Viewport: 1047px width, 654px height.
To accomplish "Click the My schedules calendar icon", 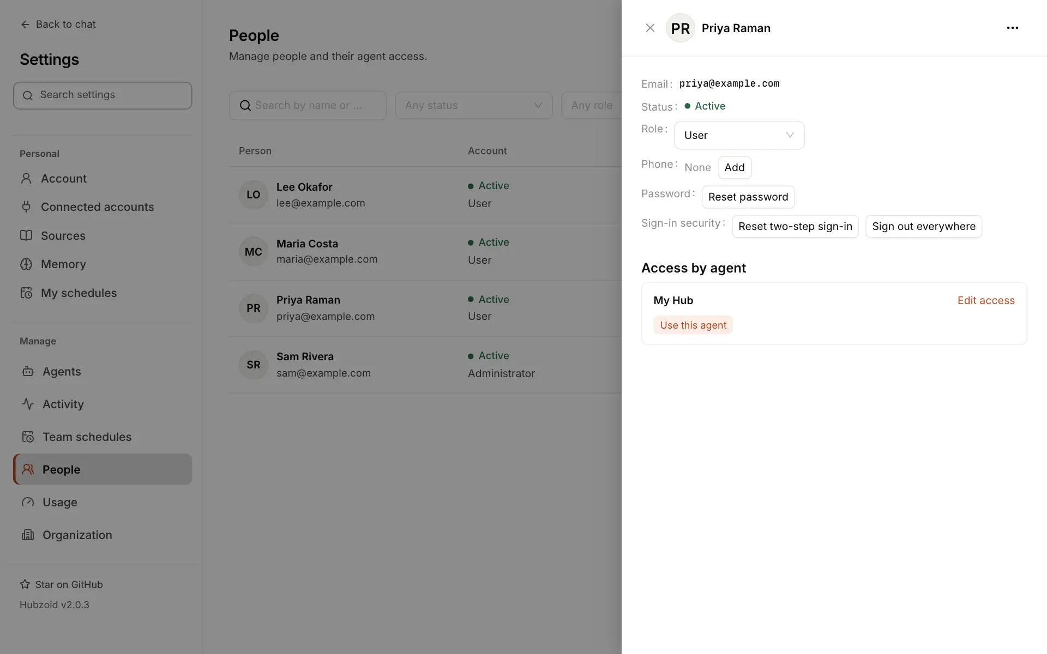I will coord(26,293).
